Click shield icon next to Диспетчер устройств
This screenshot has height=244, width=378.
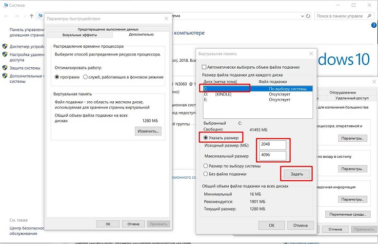[x=5, y=46]
